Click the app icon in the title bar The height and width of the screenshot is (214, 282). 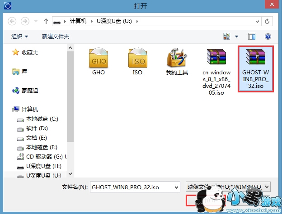[x=8, y=6]
